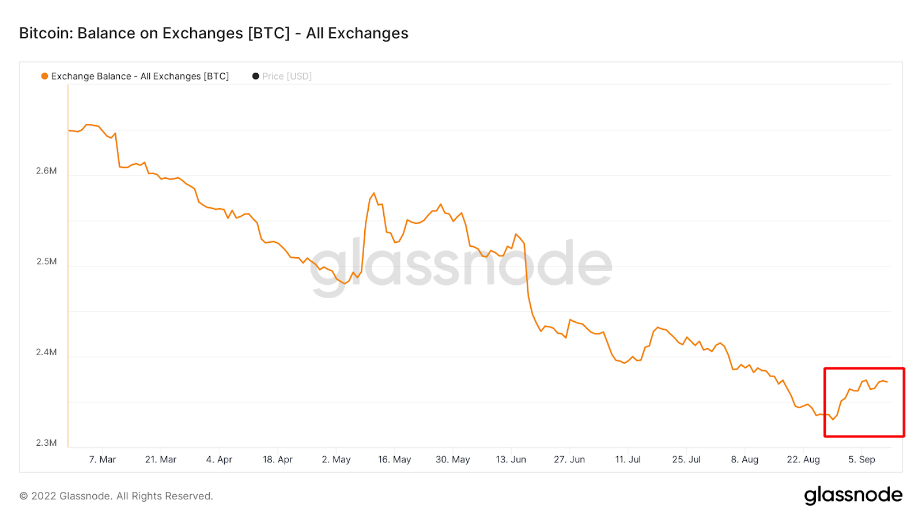This screenshot has height=519, width=922.
Task: Click the glassnode logo at bottom right
Action: click(853, 495)
